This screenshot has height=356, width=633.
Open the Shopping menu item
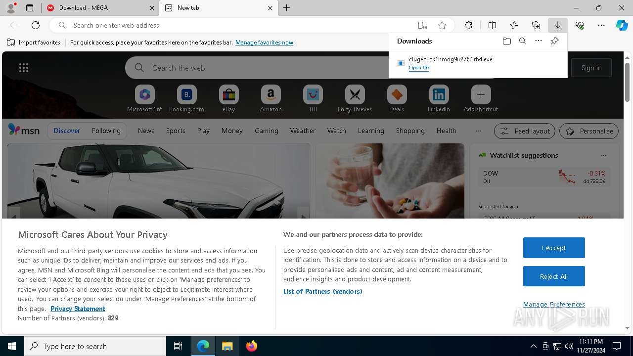point(410,131)
